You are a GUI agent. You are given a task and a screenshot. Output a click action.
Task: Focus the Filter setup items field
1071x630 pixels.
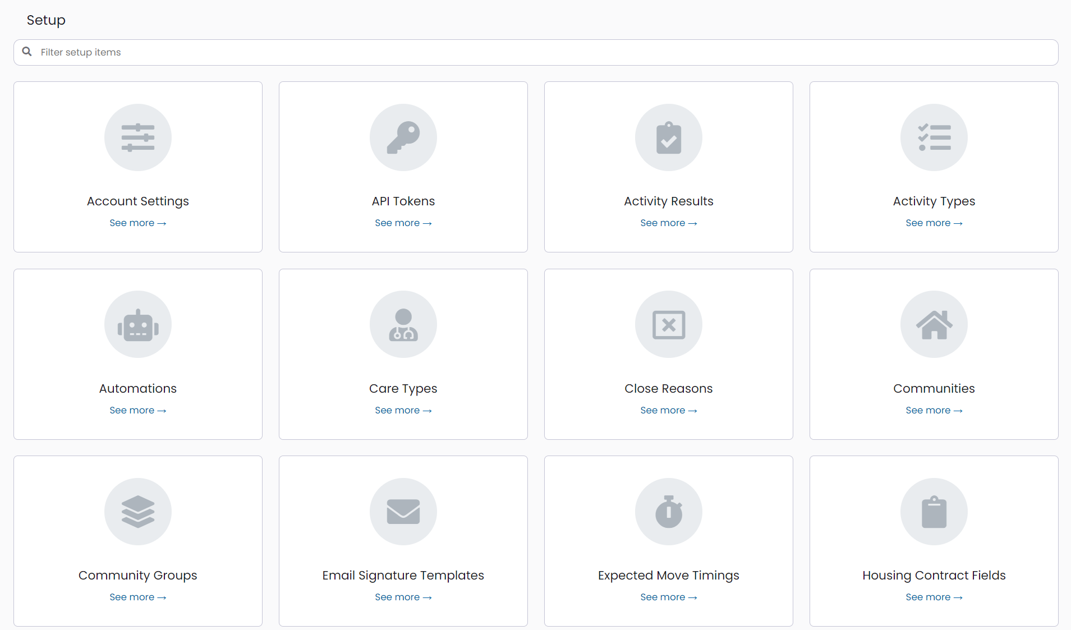(x=536, y=52)
